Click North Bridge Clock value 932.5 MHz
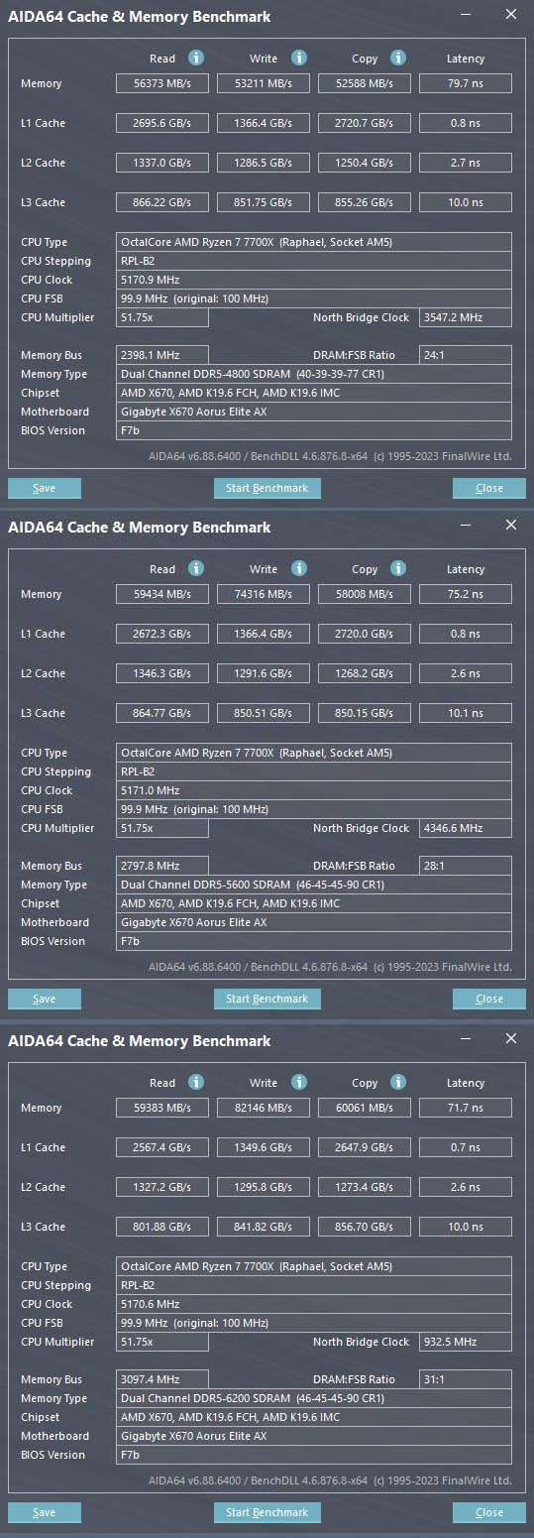Image resolution: width=534 pixels, height=1538 pixels. pos(466,1342)
